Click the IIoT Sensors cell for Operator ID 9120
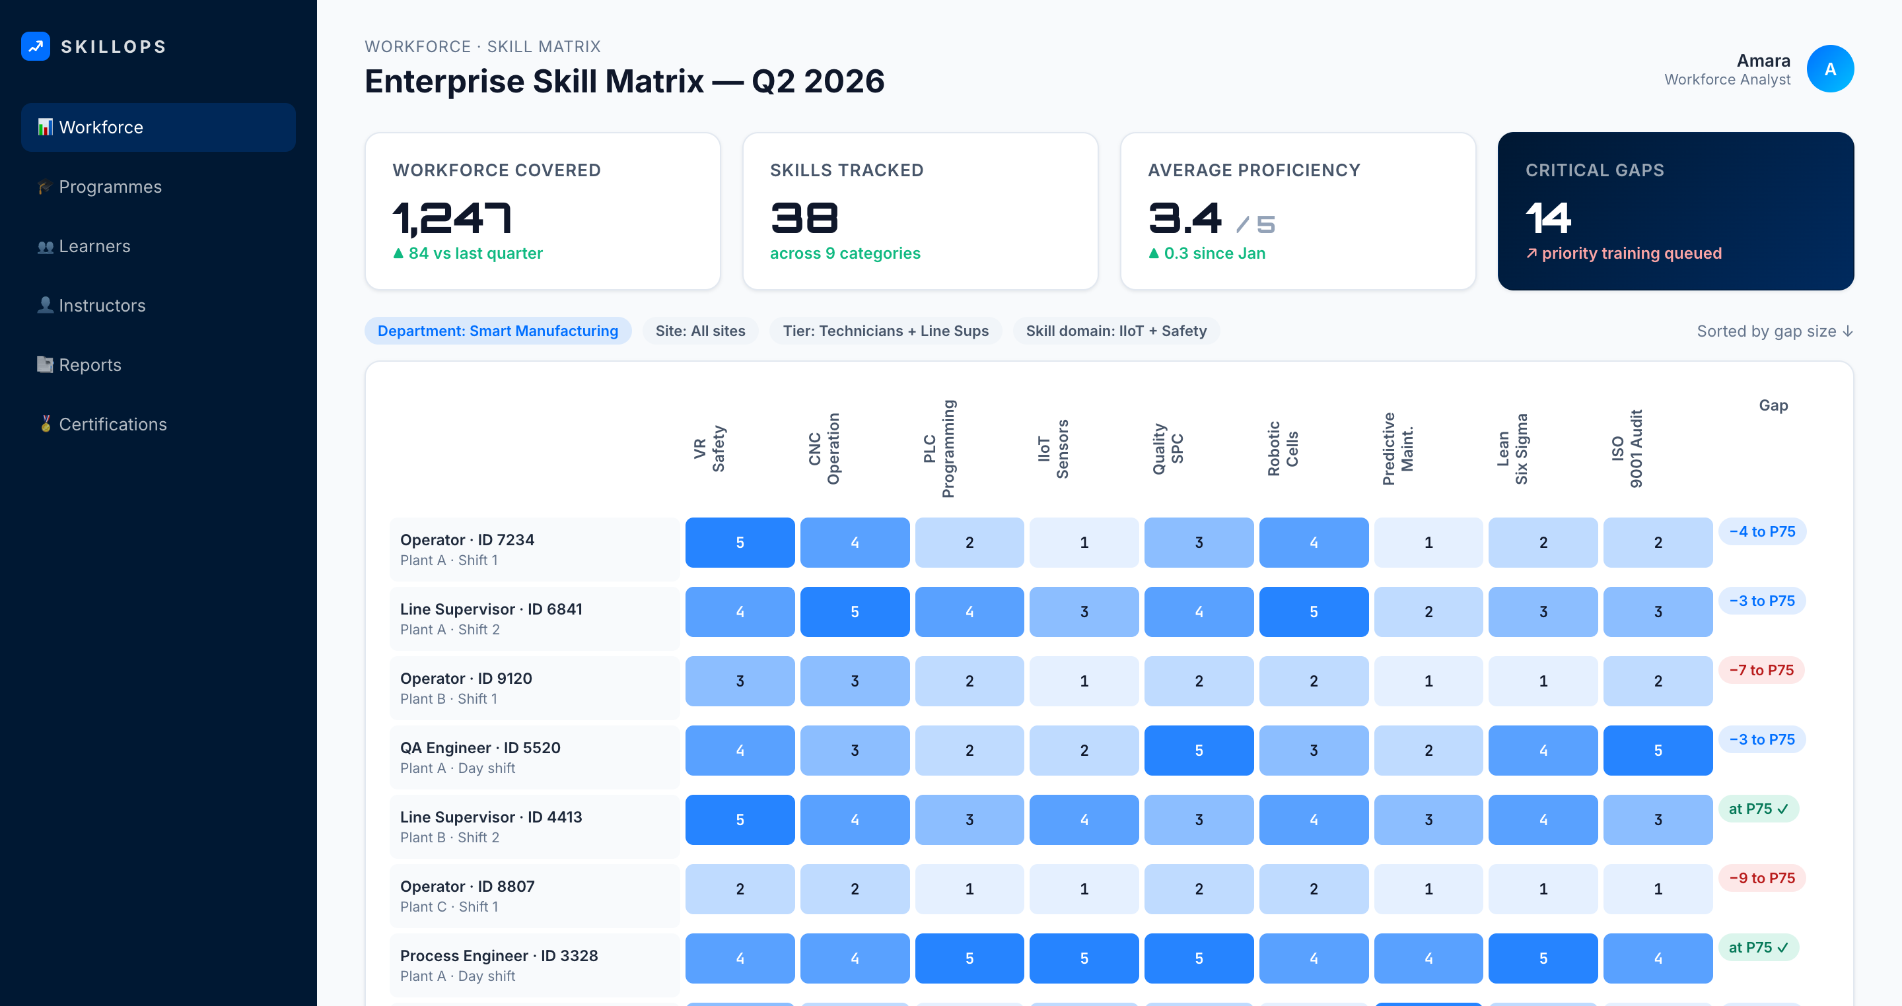1902x1006 pixels. 1084,681
